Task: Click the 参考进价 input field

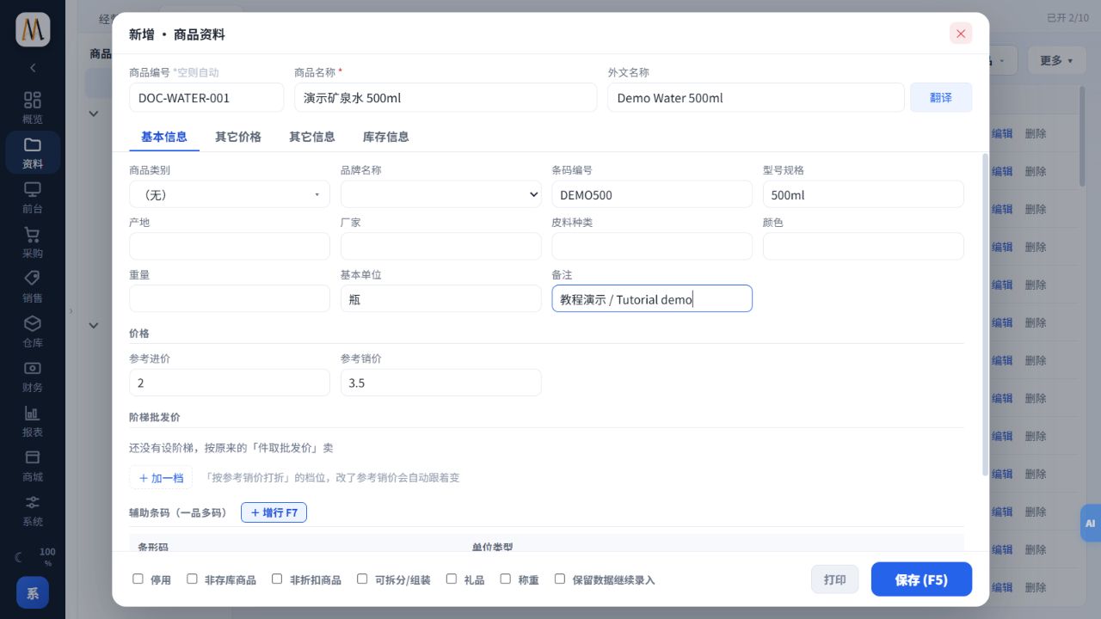Action: 230,383
